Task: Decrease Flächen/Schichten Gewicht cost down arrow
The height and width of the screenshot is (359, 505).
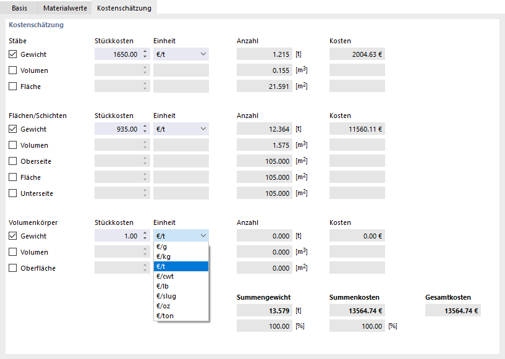Action: [145, 132]
